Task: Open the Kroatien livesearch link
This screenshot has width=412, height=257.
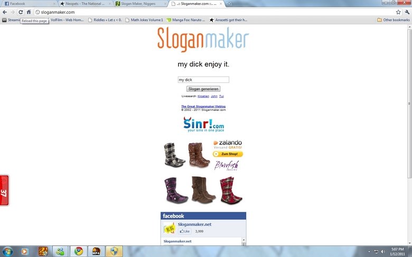Action: tap(203, 97)
